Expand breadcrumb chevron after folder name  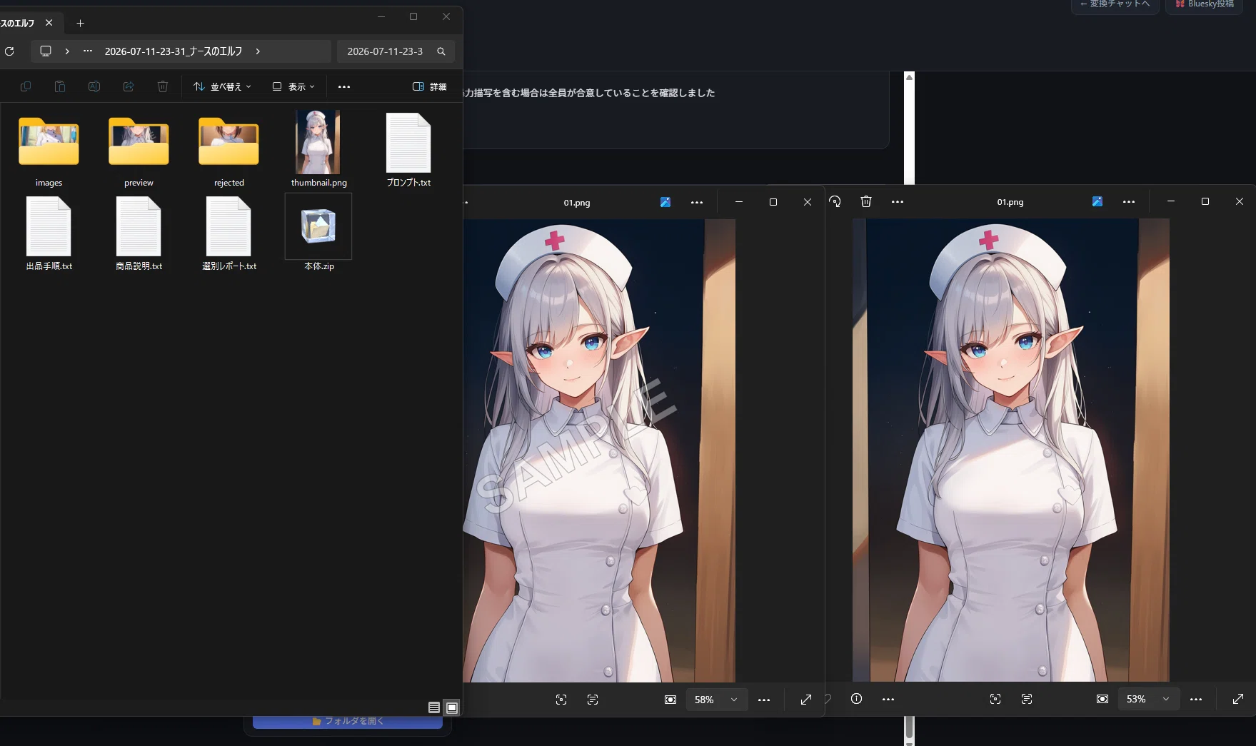tap(258, 51)
